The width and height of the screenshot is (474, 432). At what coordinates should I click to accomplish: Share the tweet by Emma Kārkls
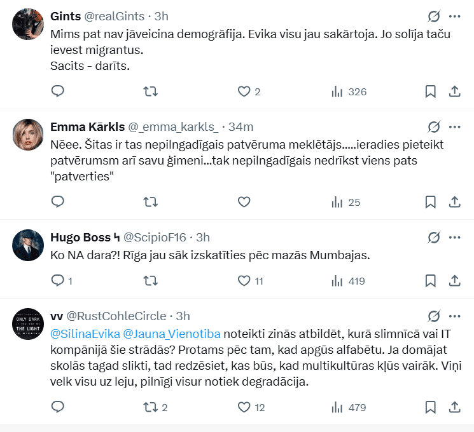point(454,202)
